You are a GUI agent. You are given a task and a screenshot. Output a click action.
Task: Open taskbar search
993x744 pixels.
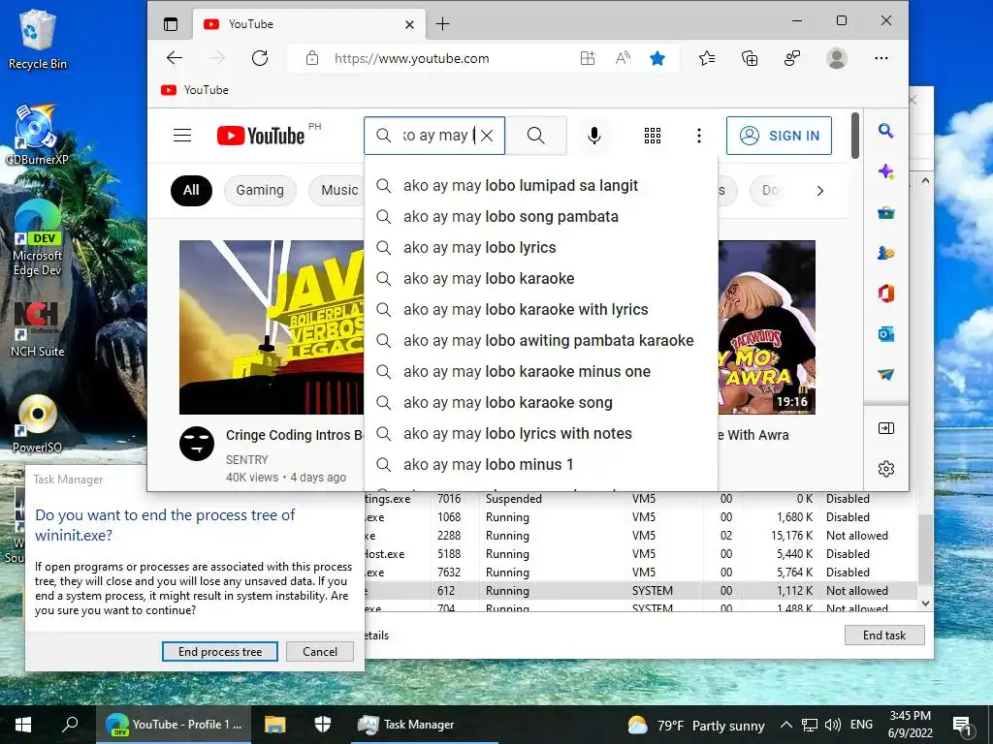click(70, 725)
